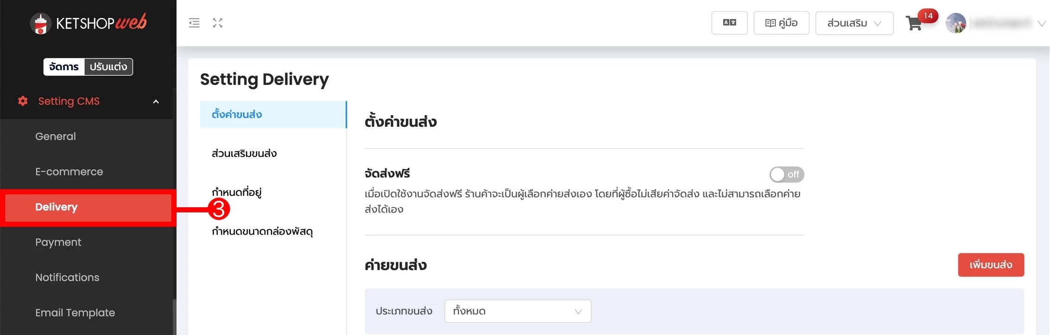Collapse the Setting CMS menu chevron
Viewport: 1050px width, 335px height.
156,101
